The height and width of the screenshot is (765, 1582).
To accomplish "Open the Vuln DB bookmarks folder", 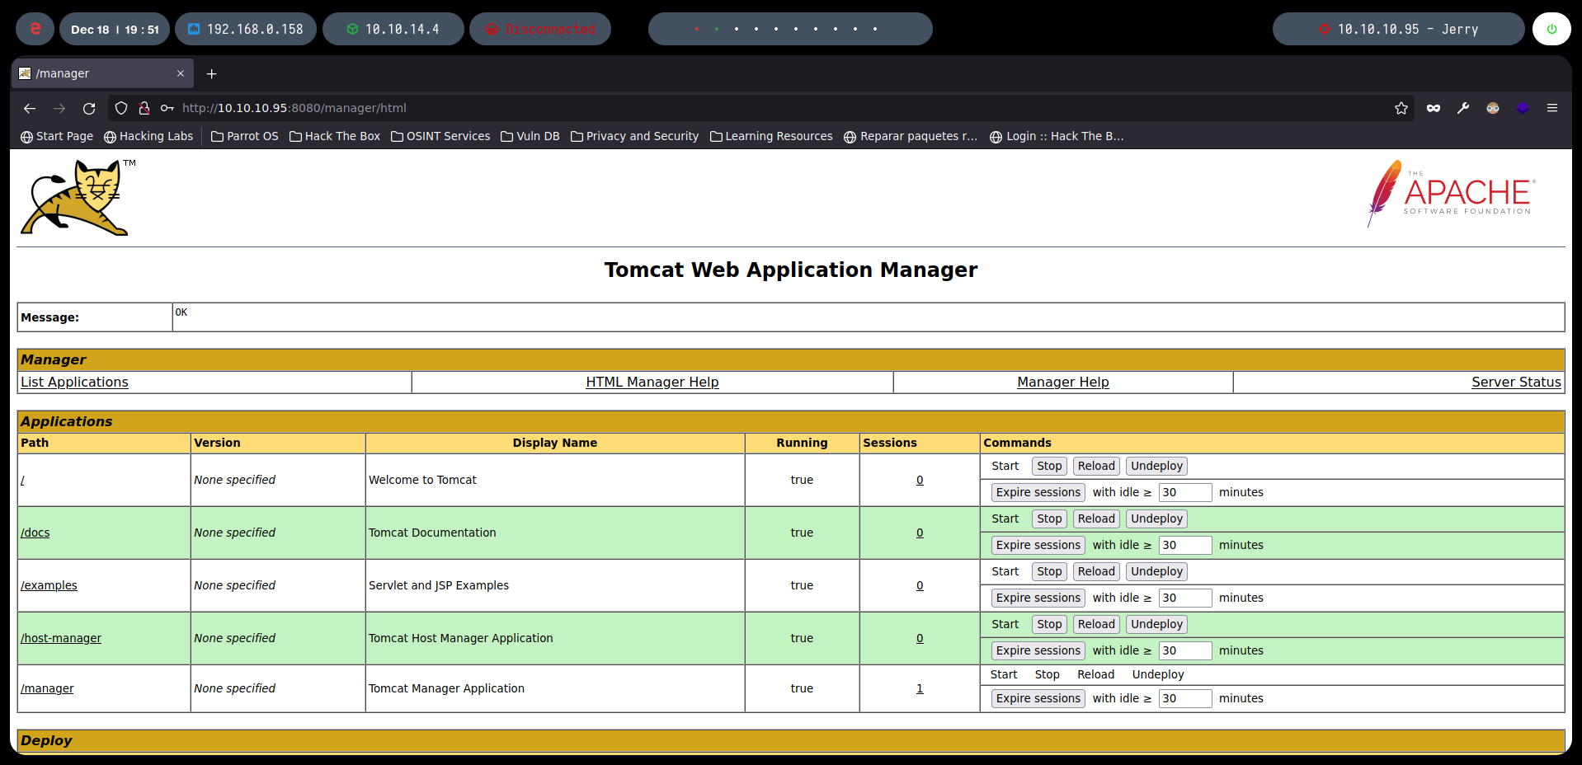I will coord(530,136).
